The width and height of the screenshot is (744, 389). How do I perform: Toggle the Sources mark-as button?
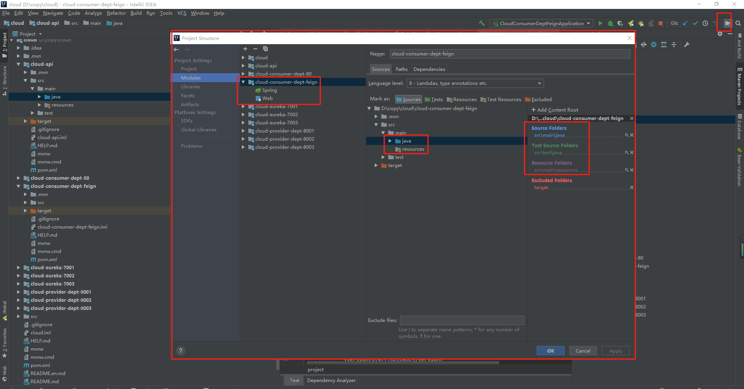tap(408, 100)
